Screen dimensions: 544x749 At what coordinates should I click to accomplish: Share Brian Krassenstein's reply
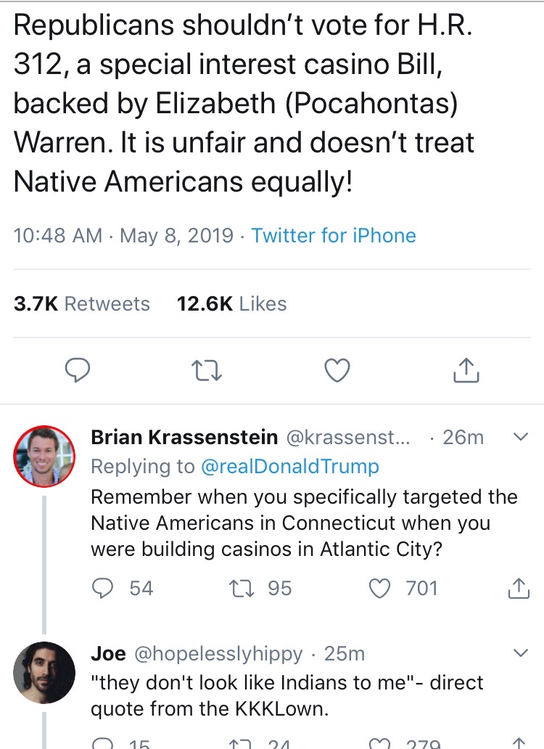pos(518,588)
